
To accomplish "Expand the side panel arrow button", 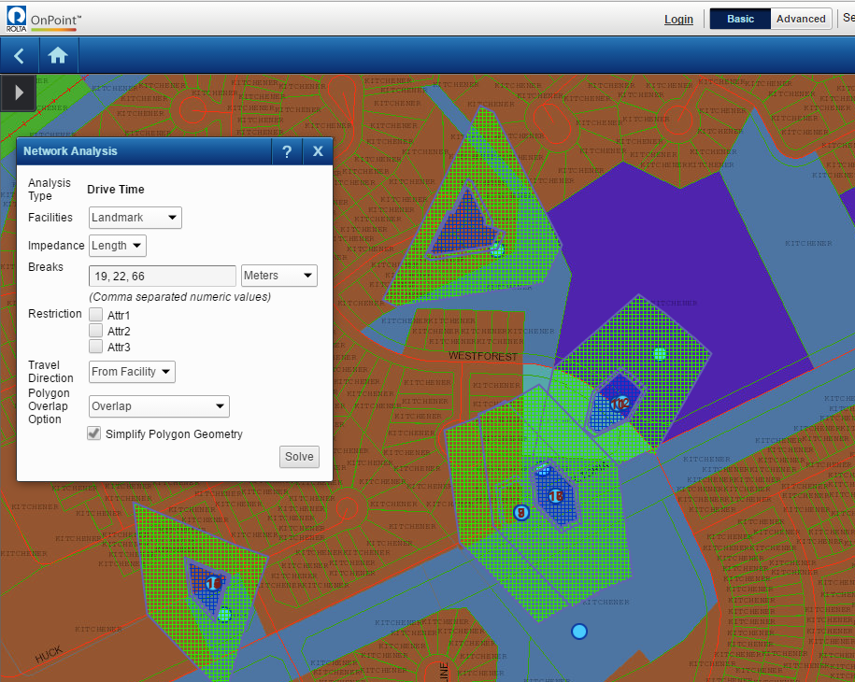I will pos(19,92).
